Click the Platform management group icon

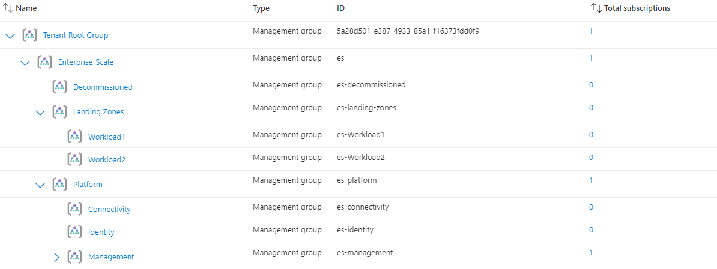tap(60, 185)
